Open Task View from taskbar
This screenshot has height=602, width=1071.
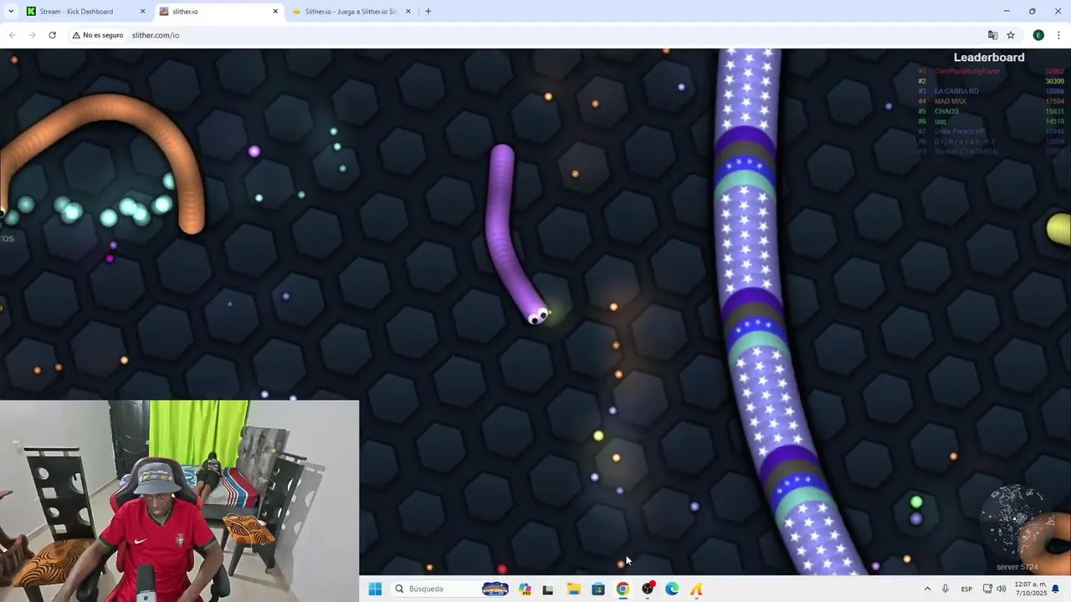(548, 589)
